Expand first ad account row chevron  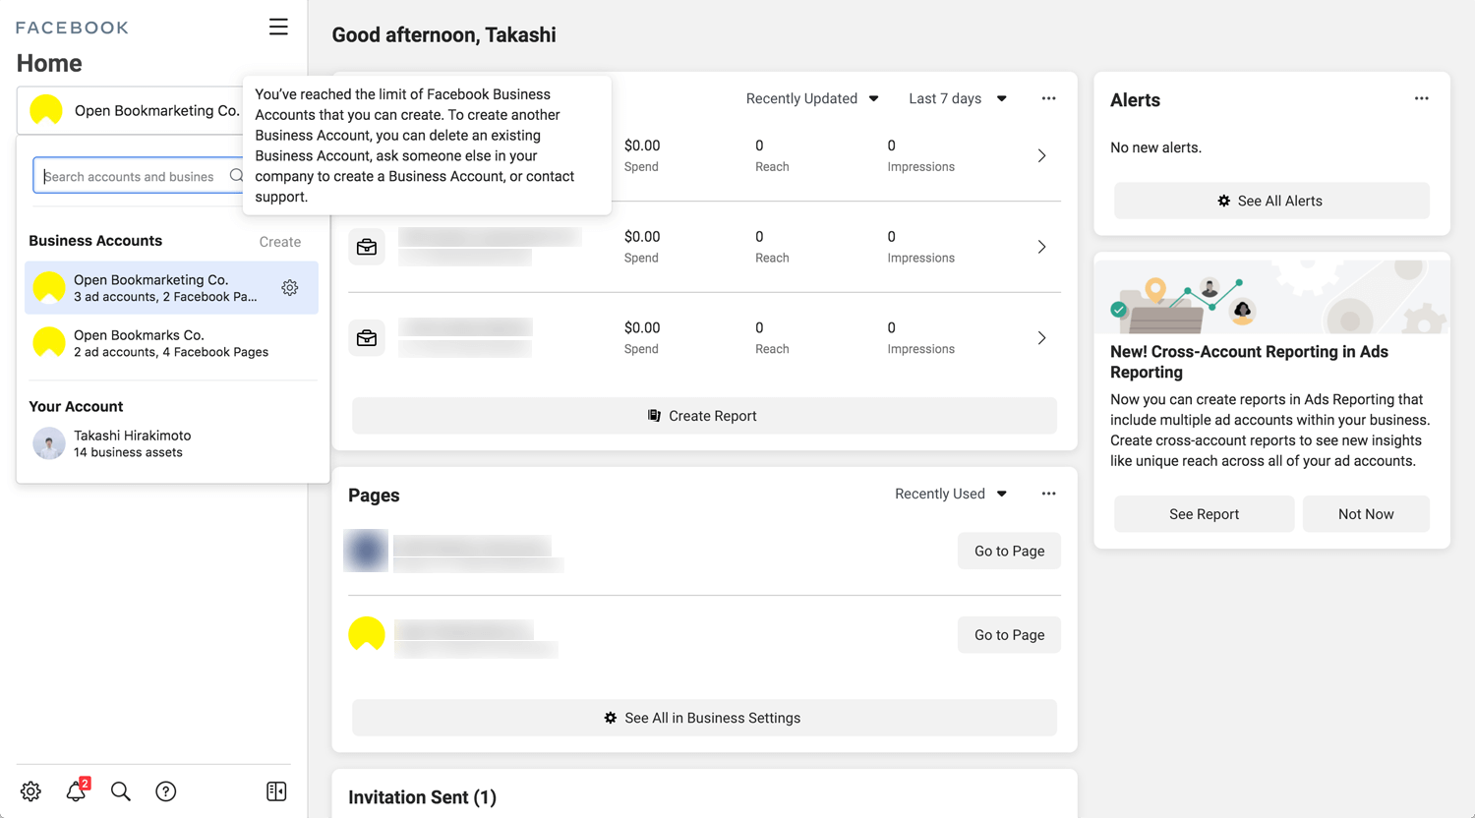point(1042,155)
